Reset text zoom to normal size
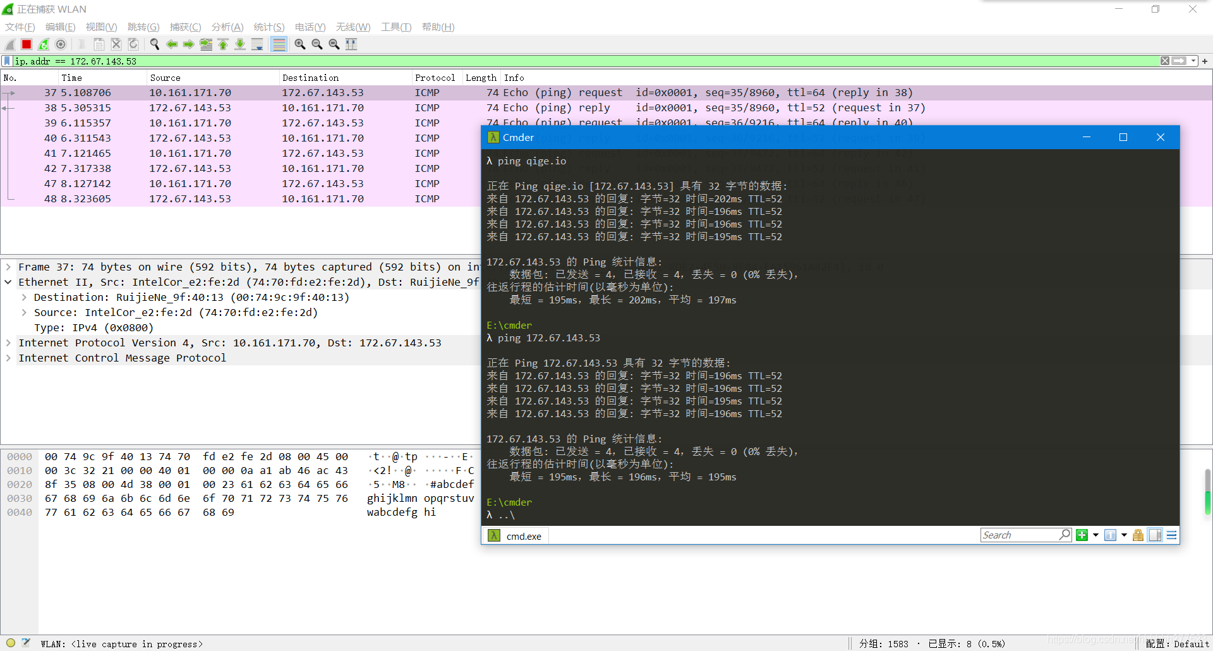This screenshot has height=651, width=1213. (x=334, y=44)
